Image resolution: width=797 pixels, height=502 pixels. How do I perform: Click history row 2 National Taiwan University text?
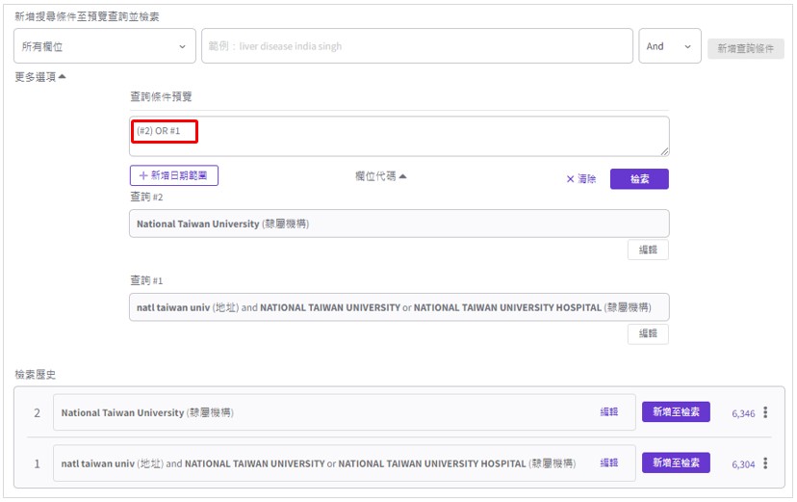(x=147, y=412)
